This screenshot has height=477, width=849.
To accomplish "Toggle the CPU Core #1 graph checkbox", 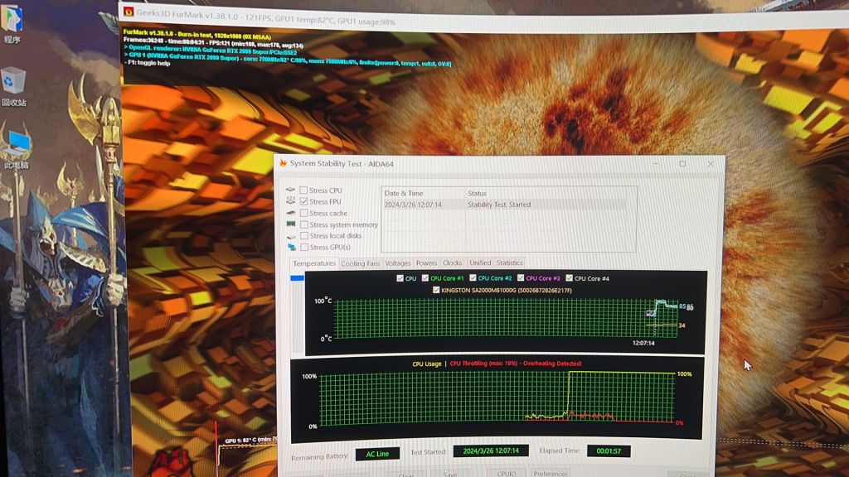I will (425, 278).
